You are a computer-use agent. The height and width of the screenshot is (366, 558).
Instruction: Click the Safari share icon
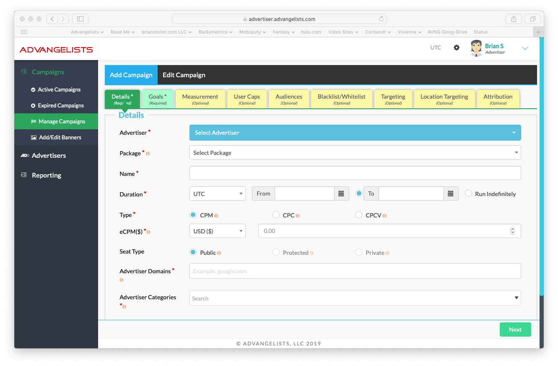(514, 19)
